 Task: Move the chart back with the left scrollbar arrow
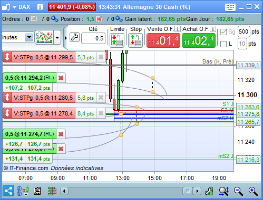pos(64,191)
